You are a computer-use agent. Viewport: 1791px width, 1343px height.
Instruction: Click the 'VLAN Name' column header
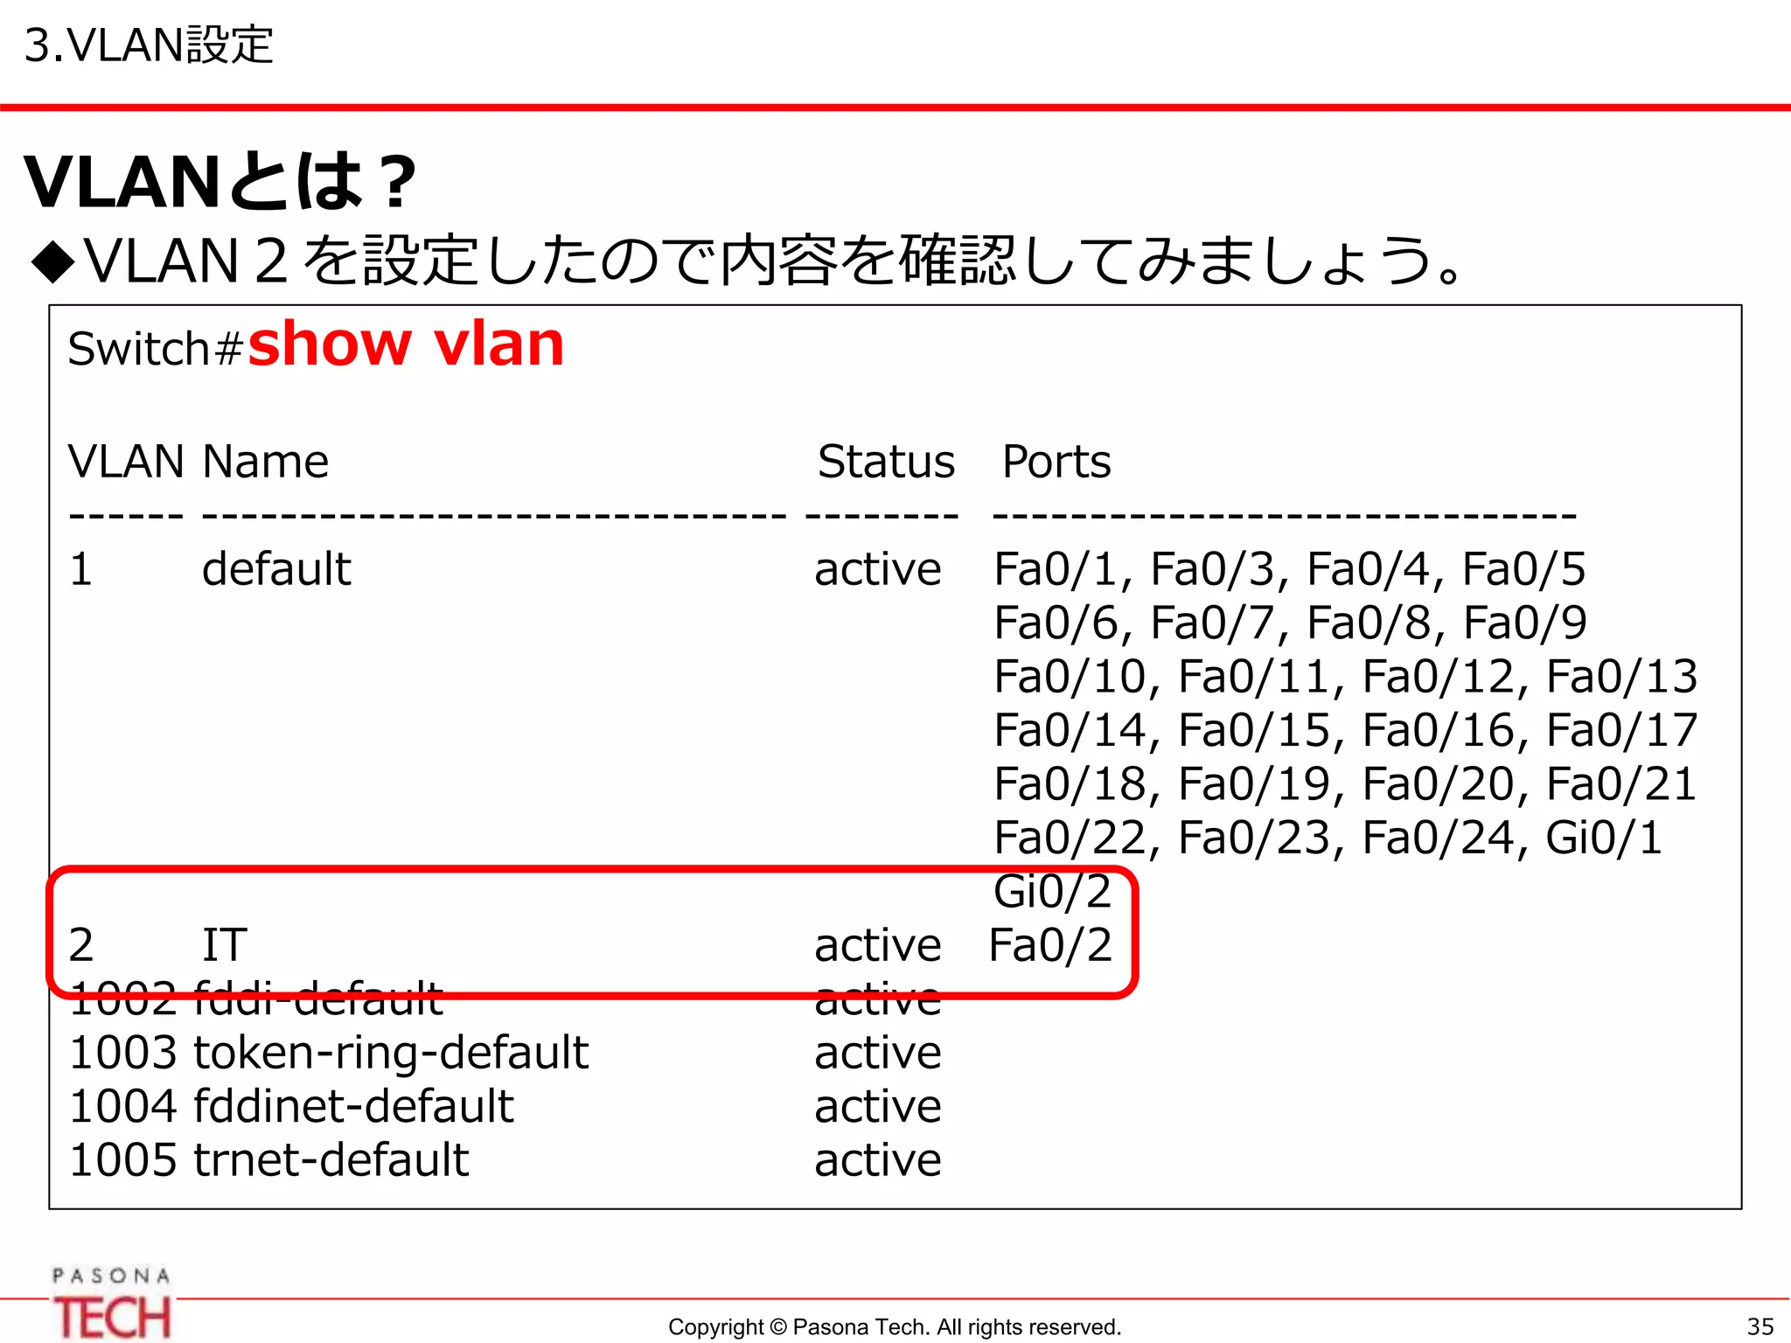199,461
